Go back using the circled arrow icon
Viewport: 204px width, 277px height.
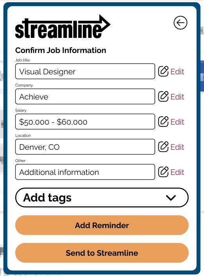pos(180,23)
